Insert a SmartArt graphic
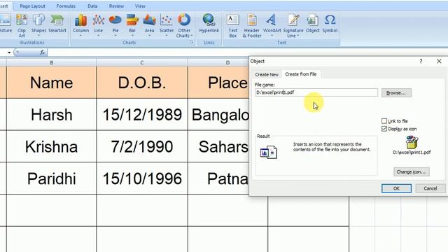This screenshot has width=448, height=252. click(x=57, y=23)
